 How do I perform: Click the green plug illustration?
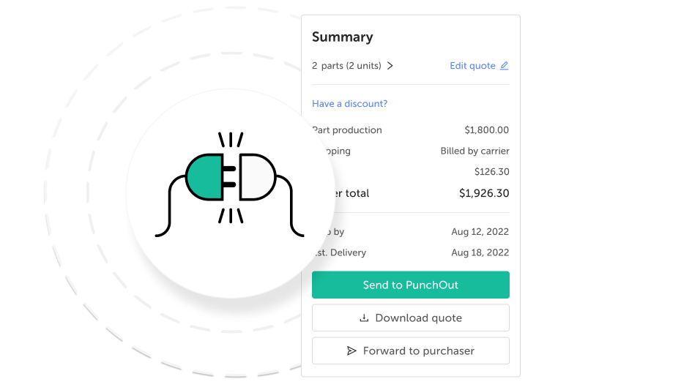(x=206, y=176)
